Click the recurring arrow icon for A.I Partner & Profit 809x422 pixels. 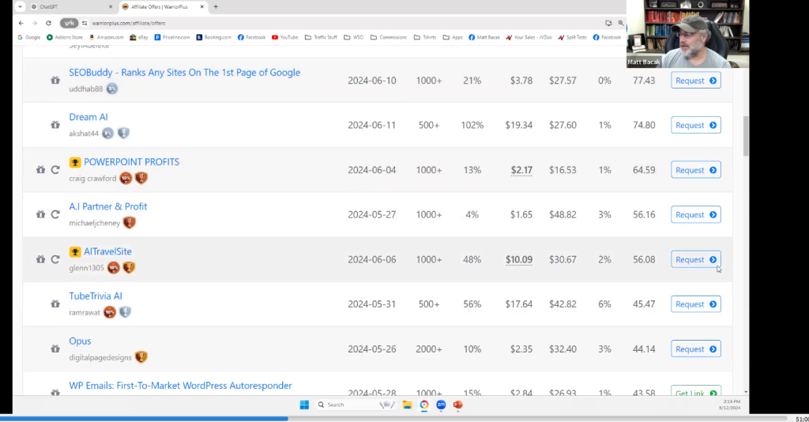(x=55, y=215)
